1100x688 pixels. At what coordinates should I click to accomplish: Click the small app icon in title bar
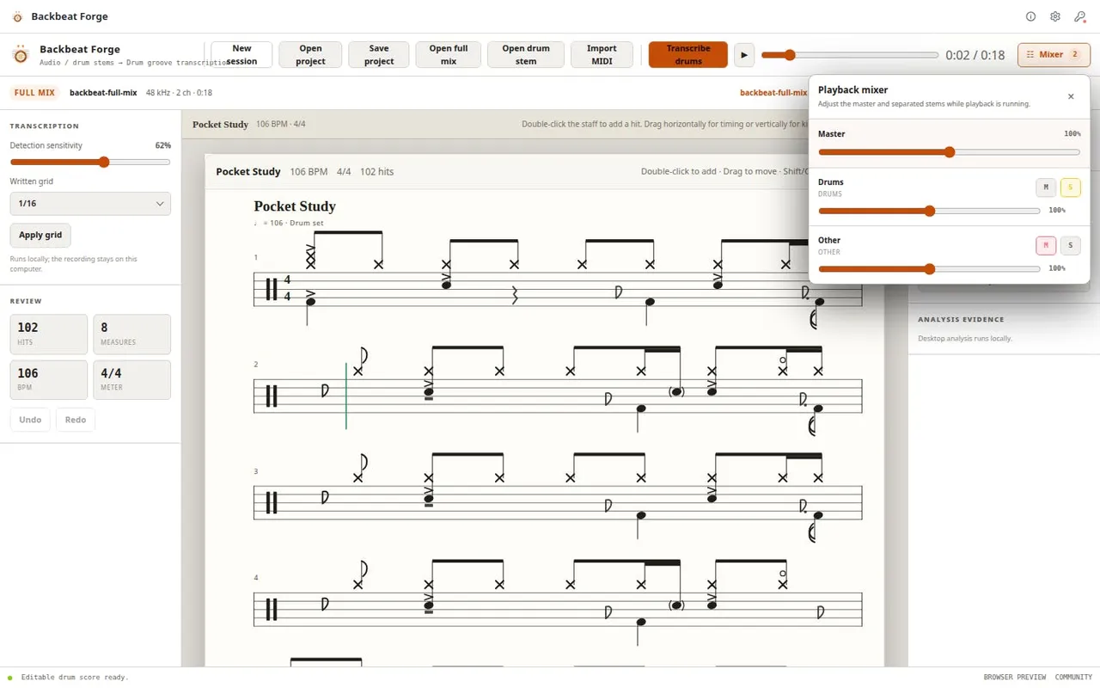tap(17, 16)
